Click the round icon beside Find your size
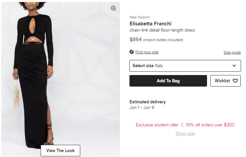The height and width of the screenshot is (157, 246). (x=131, y=52)
